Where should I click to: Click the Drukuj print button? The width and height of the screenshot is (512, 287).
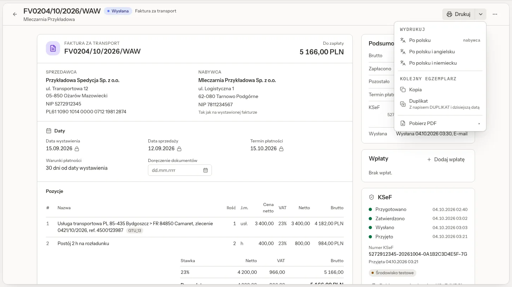[x=459, y=14]
